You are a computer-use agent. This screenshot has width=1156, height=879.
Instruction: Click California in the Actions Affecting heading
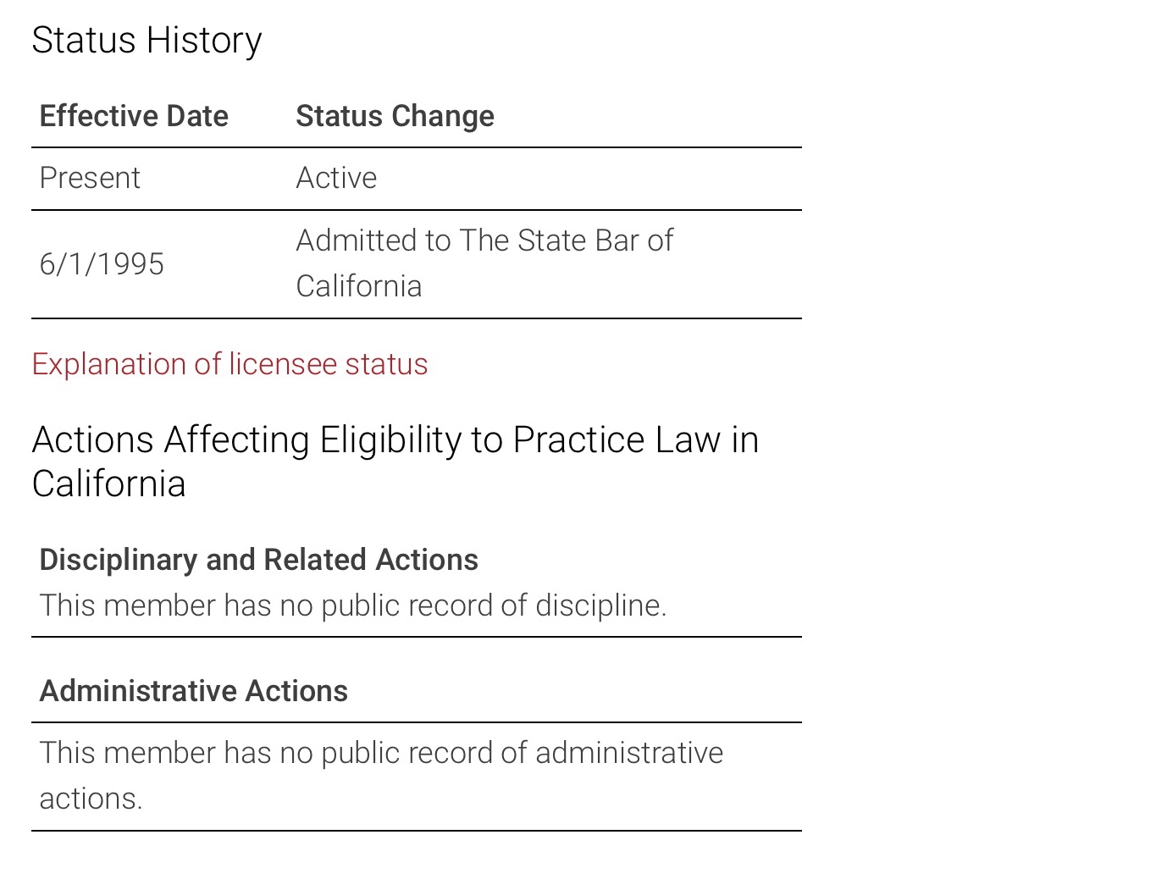click(x=108, y=484)
